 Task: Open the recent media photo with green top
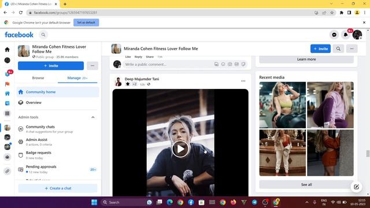click(x=283, y=105)
